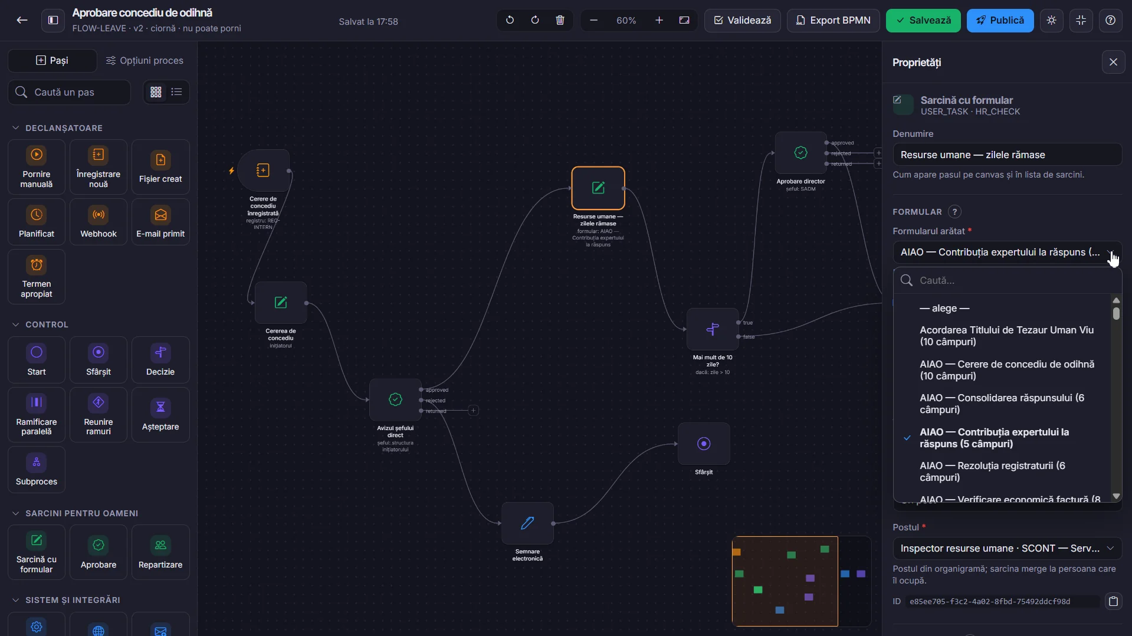Toggle the left sidebar panel icon

click(x=53, y=20)
